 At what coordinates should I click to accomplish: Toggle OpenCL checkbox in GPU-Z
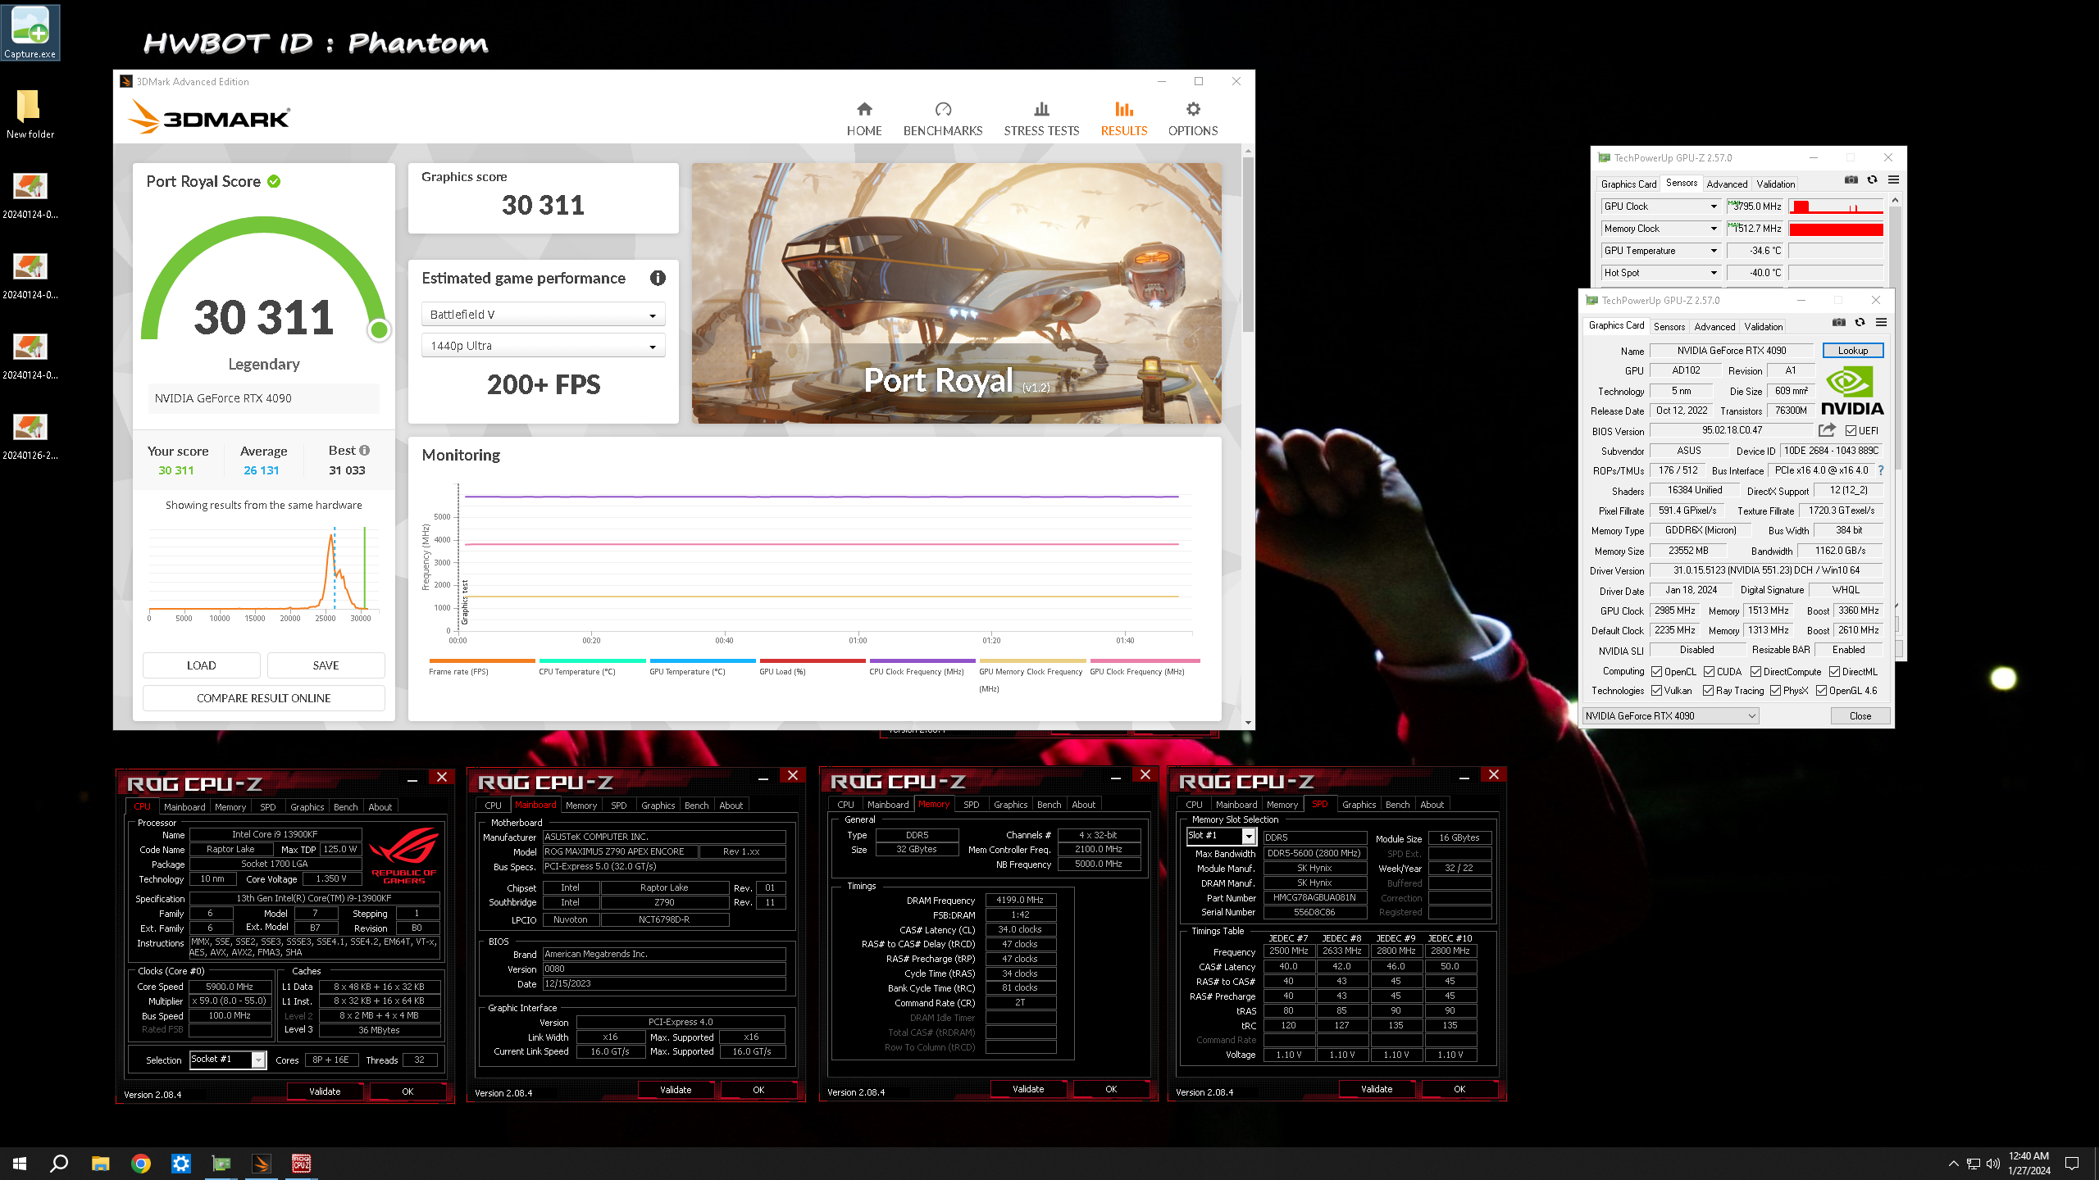click(1656, 671)
